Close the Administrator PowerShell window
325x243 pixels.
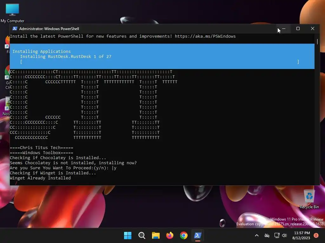pyautogui.click(x=313, y=28)
